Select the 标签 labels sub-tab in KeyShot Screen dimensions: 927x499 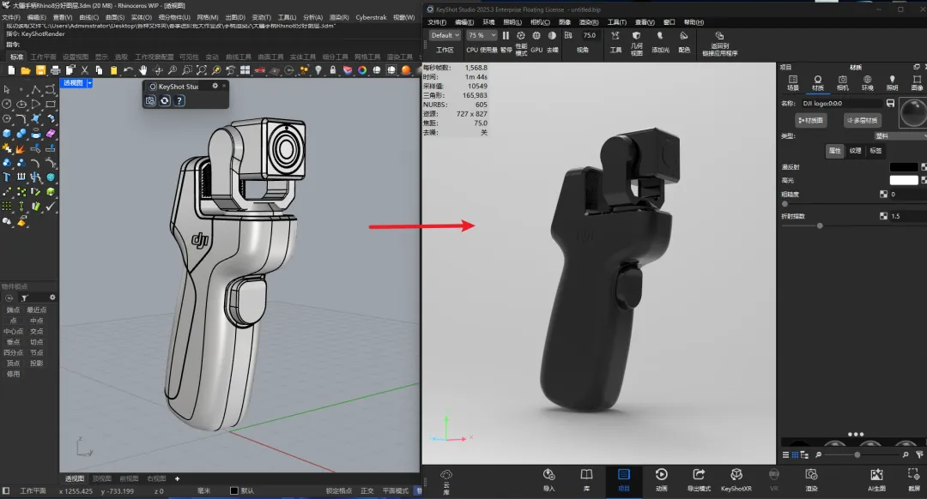(x=875, y=151)
